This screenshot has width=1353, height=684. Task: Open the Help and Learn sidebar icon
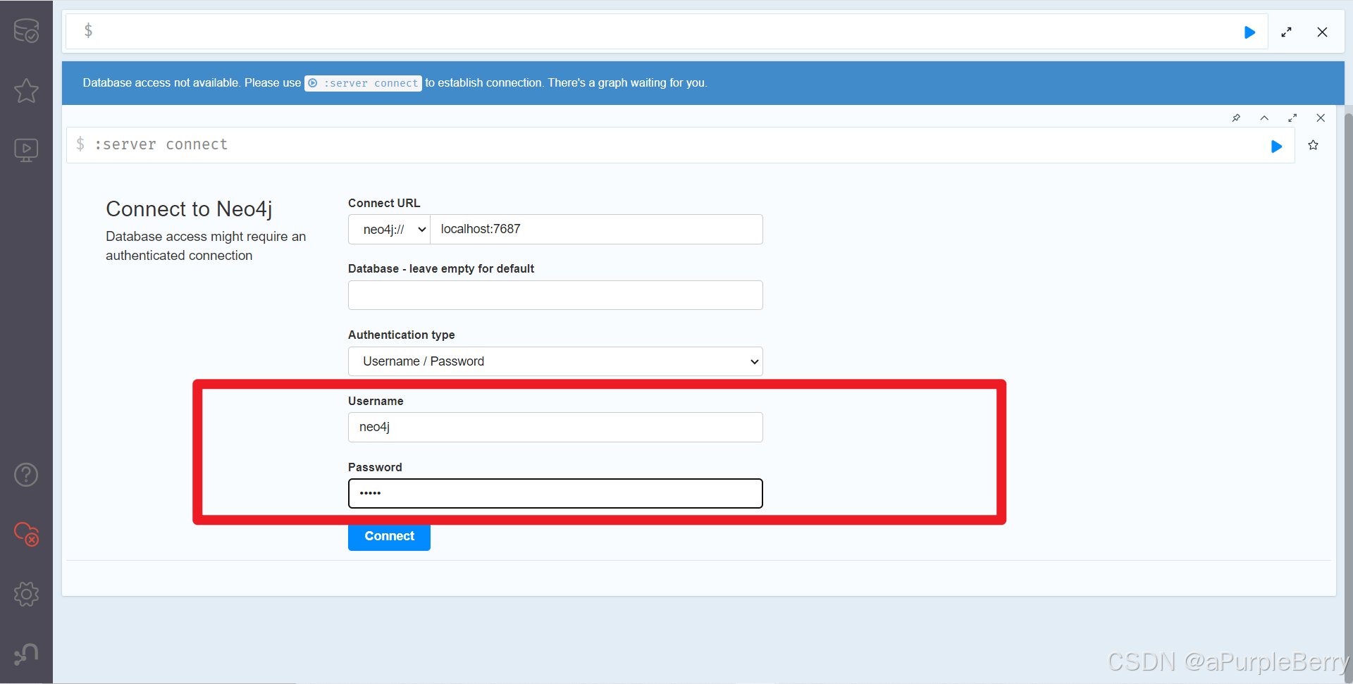[26, 475]
